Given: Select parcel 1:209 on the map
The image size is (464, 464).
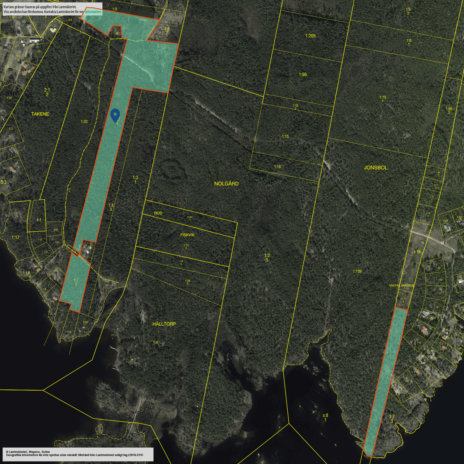Looking at the screenshot, I should pyautogui.click(x=310, y=36).
